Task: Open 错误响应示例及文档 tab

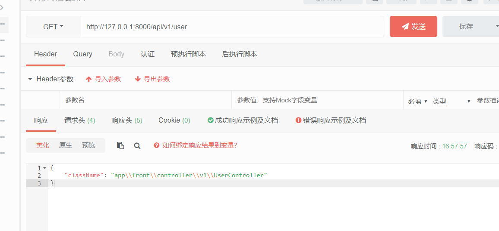Action: [331, 120]
